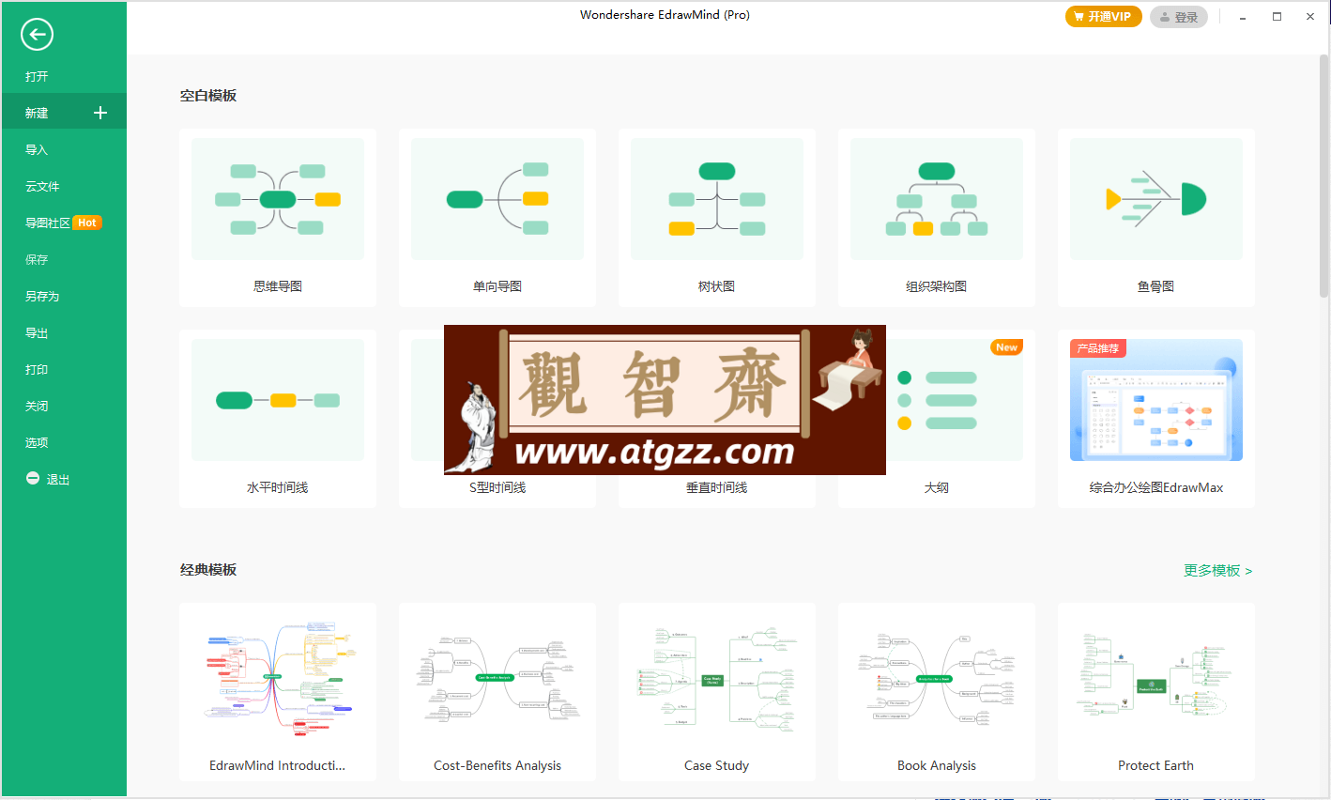Open the 更多模板 more templates link
The width and height of the screenshot is (1331, 800).
[1217, 570]
